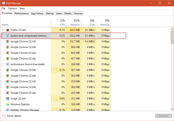
Task: Open the Options menu
Action: pyautogui.click(x=12, y=8)
